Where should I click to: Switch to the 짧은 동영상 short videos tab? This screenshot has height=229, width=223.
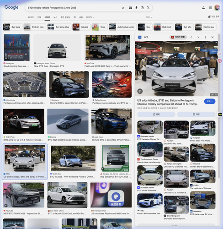click(65, 17)
